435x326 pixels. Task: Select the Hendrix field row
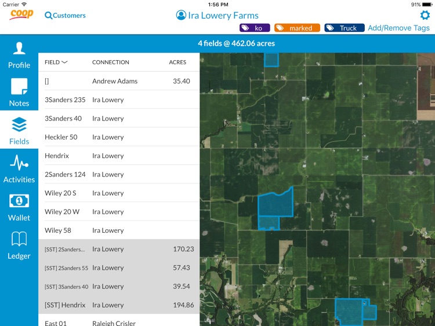tap(119, 156)
